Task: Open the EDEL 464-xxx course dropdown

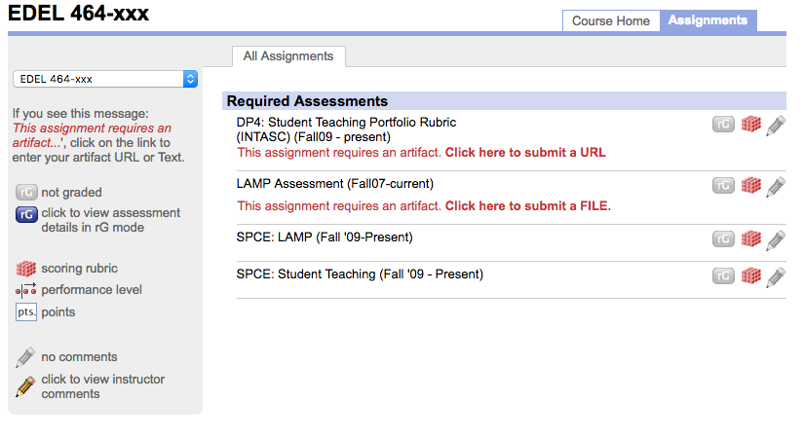Action: [105, 79]
